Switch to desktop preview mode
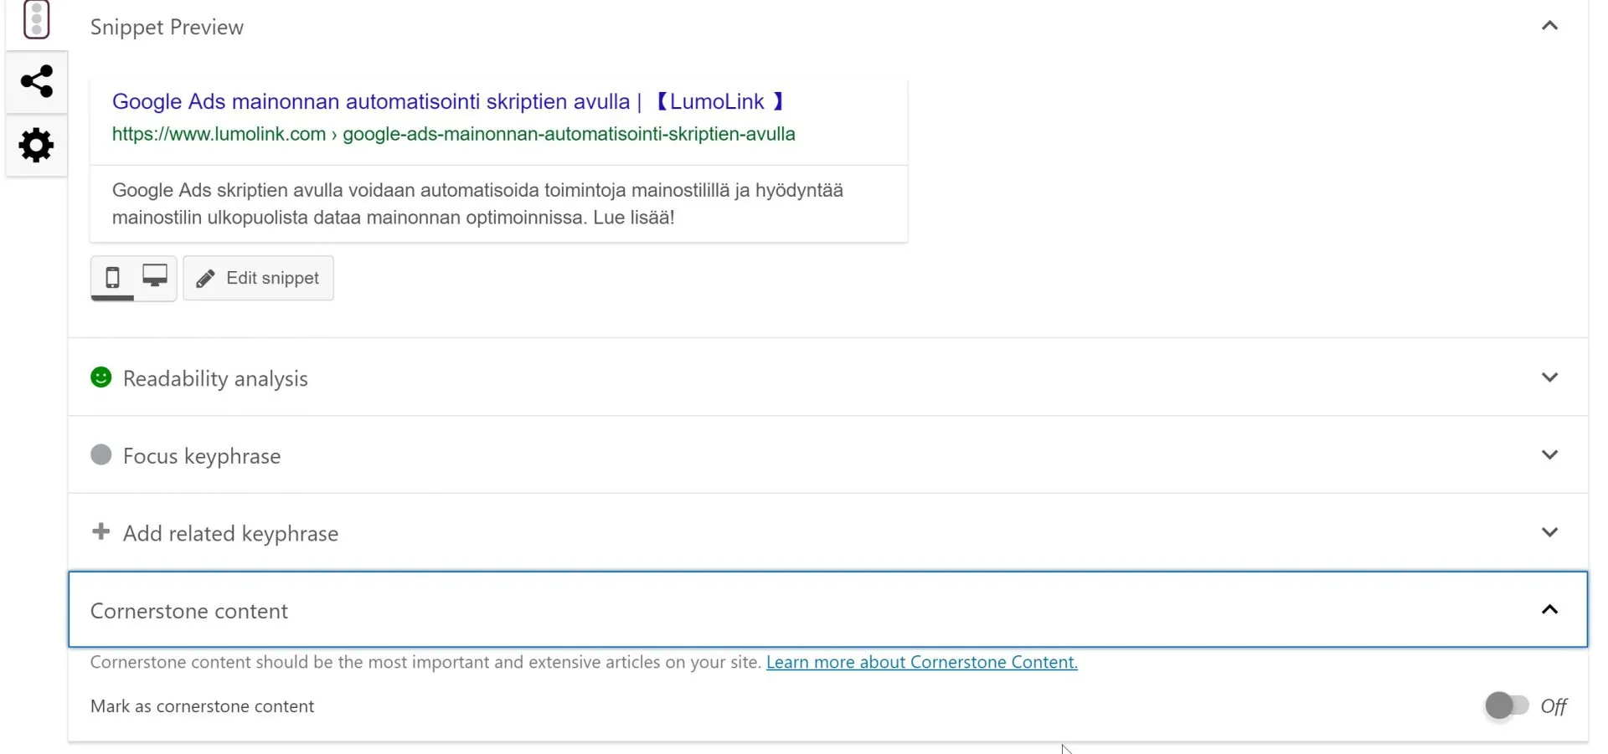 coord(155,276)
